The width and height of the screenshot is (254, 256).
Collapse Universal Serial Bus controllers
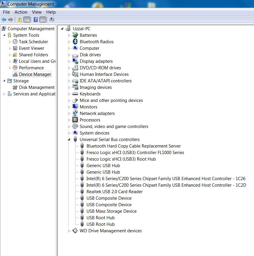[x=69, y=140]
